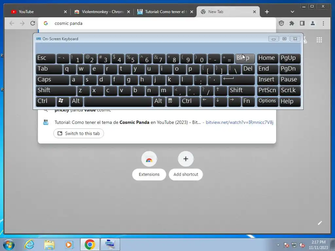Open a new tab with the plus button

[267, 12]
